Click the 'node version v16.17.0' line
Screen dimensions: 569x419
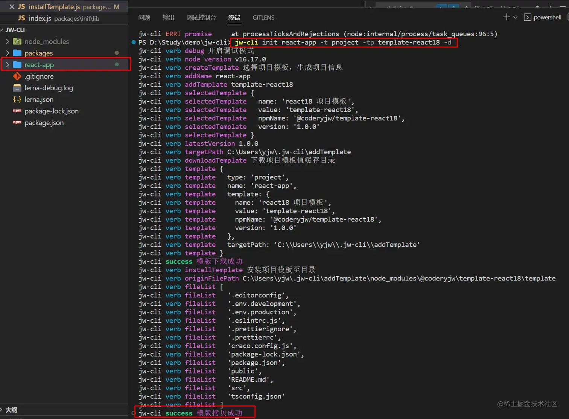click(x=202, y=59)
